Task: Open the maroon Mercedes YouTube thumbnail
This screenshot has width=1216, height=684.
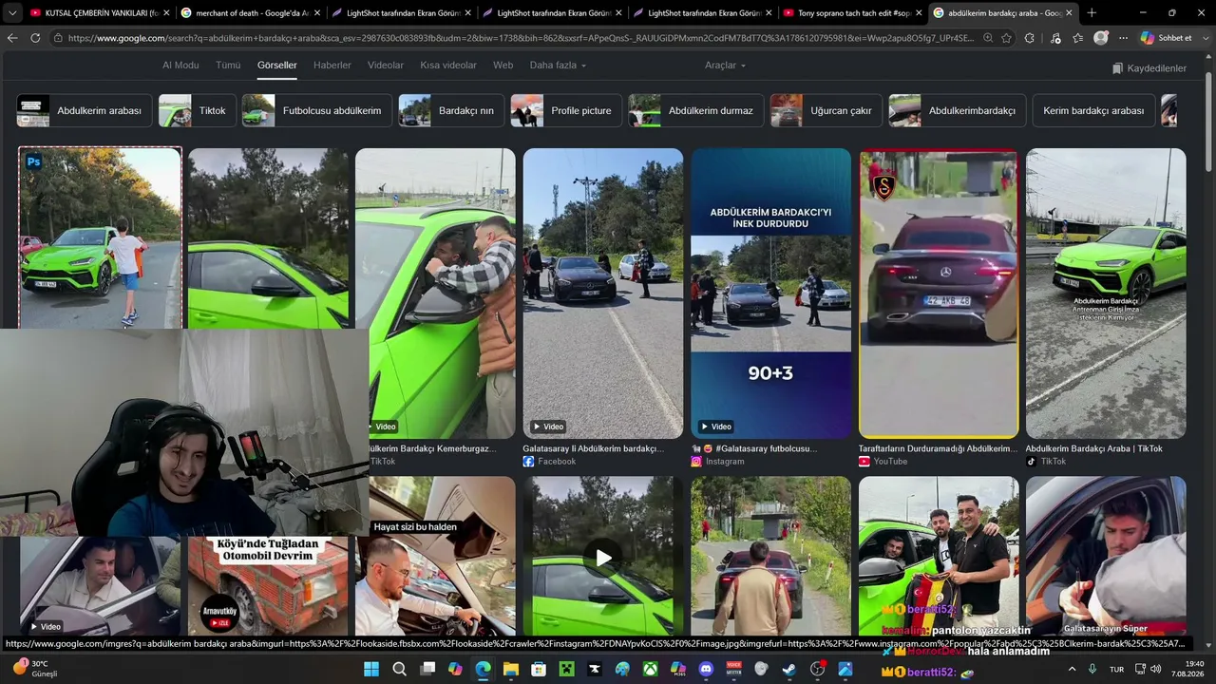Action: [939, 293]
